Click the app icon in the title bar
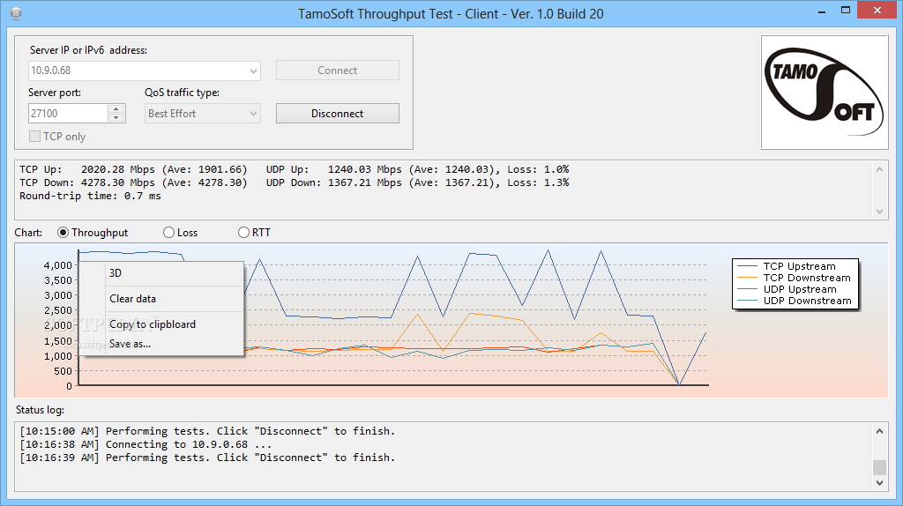Image resolution: width=903 pixels, height=506 pixels. click(16, 13)
